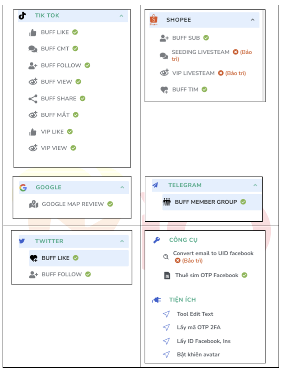This screenshot has width=282, height=372.
Task: Collapse the SHOPEE section chevron
Action: tap(253, 20)
